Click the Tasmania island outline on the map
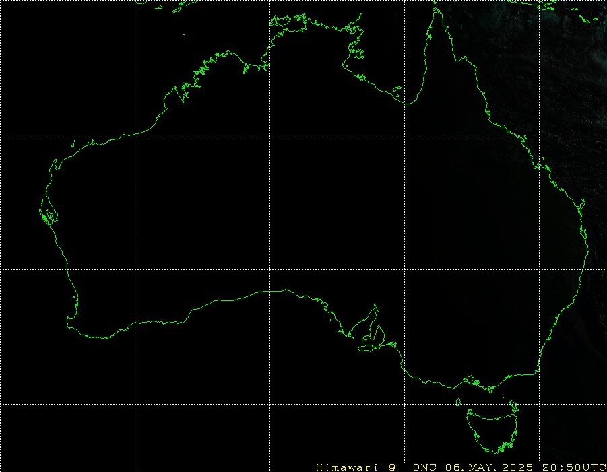The height and width of the screenshot is (472, 607). 492,431
